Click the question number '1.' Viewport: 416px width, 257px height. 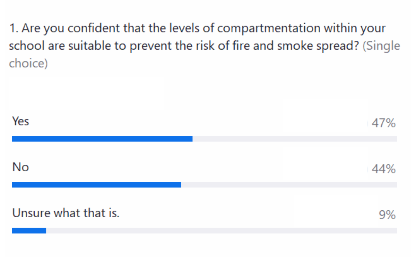pos(14,28)
